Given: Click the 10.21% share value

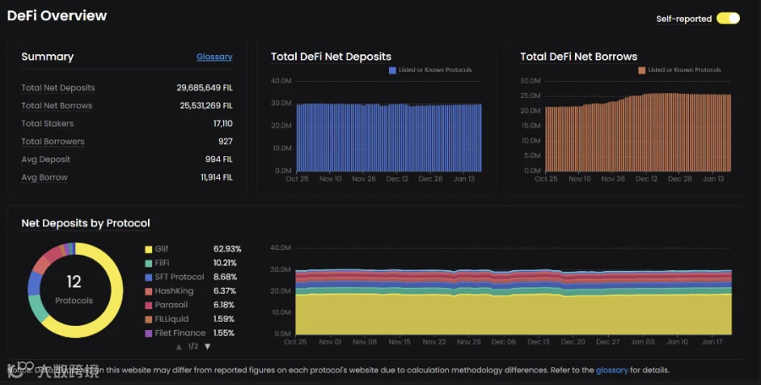Looking at the screenshot, I should pyautogui.click(x=225, y=263).
